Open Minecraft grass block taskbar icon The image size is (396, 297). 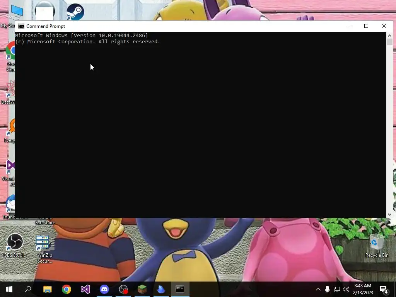click(x=142, y=289)
